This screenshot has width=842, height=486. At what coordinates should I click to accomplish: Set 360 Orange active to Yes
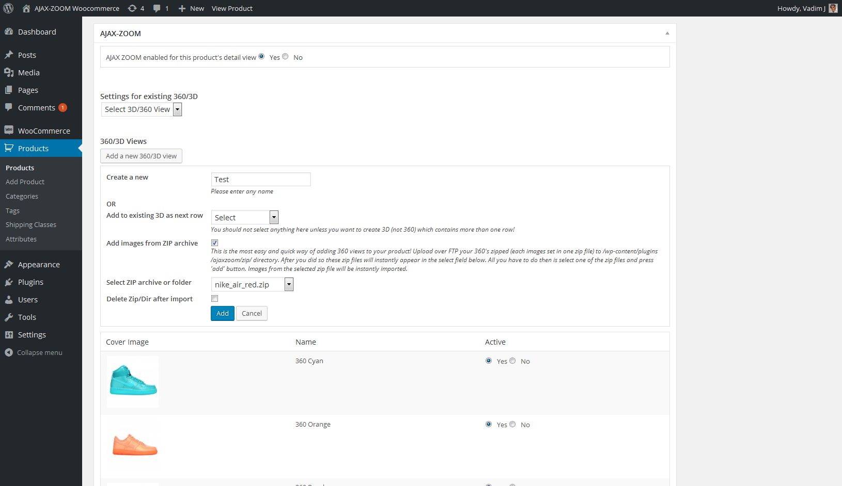489,424
